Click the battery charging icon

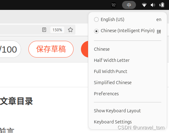[162, 5]
